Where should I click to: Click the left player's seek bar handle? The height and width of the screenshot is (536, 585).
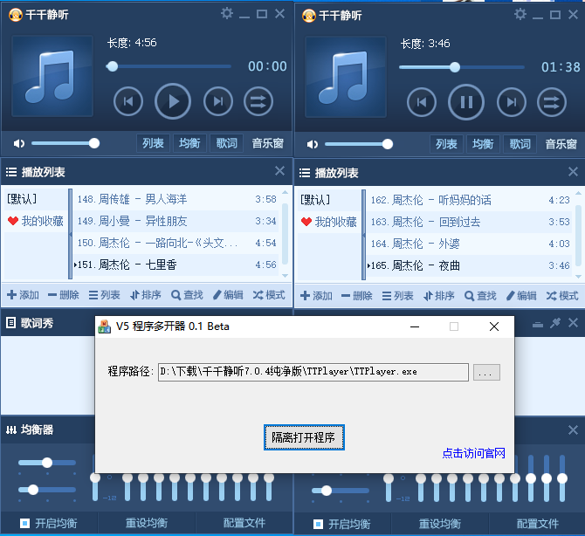tap(112, 66)
